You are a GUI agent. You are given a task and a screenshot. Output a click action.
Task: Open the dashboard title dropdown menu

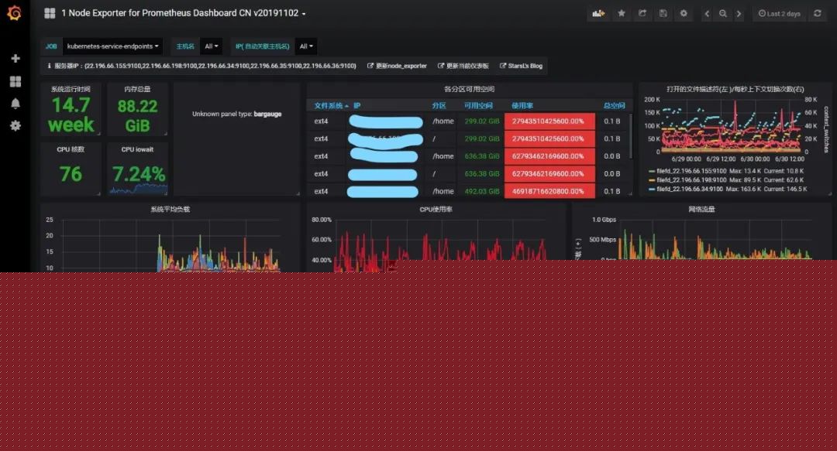[183, 13]
